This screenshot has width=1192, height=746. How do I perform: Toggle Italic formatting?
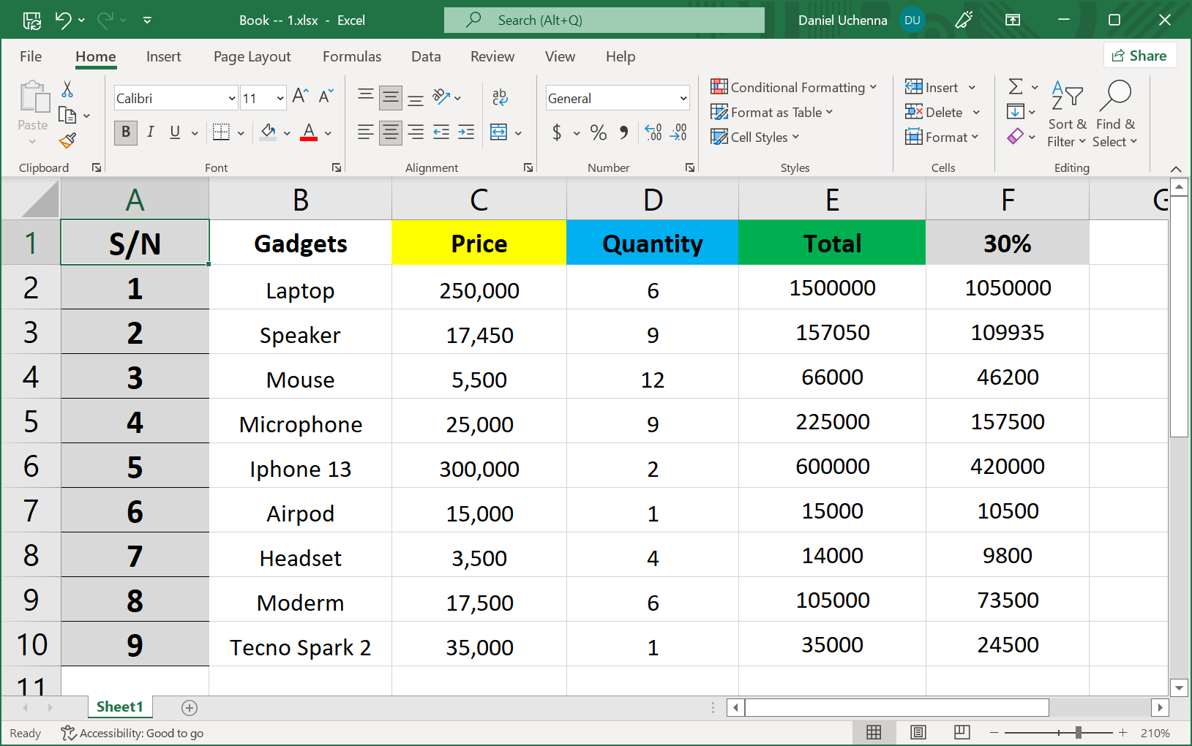tap(150, 132)
